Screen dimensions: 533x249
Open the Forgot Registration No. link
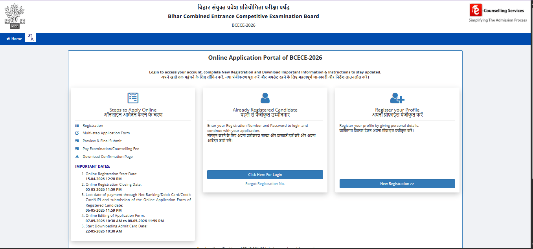point(265,183)
